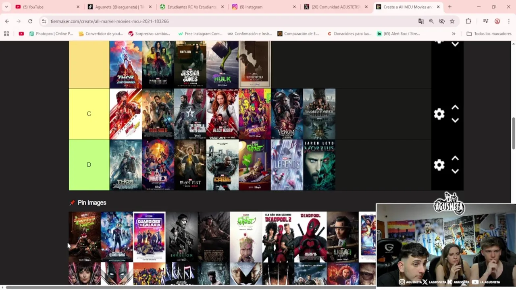Move the Thor Love and Thunder row down
Screen dimensions: 516x290
tap(455, 44)
